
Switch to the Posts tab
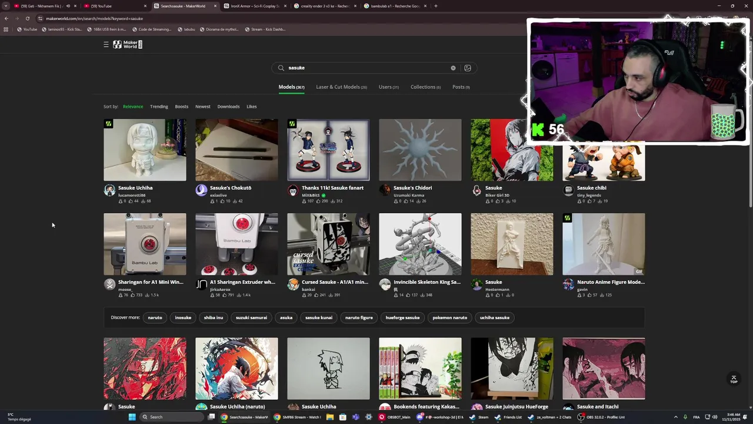click(461, 87)
